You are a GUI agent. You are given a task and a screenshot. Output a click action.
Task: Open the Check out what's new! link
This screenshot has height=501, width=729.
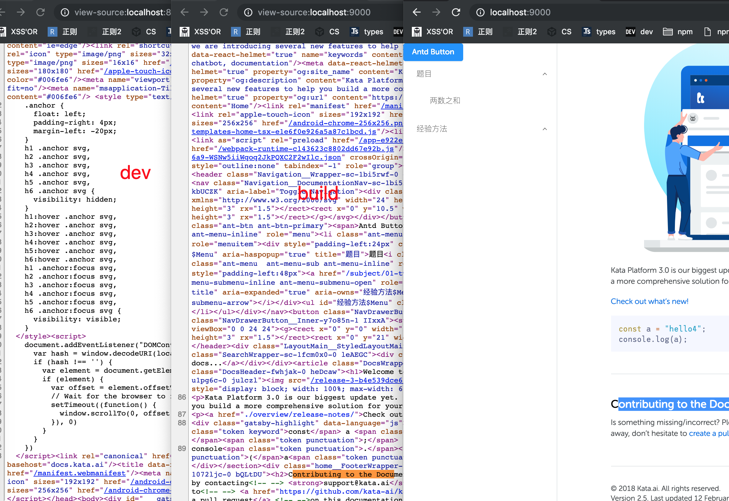[649, 301]
